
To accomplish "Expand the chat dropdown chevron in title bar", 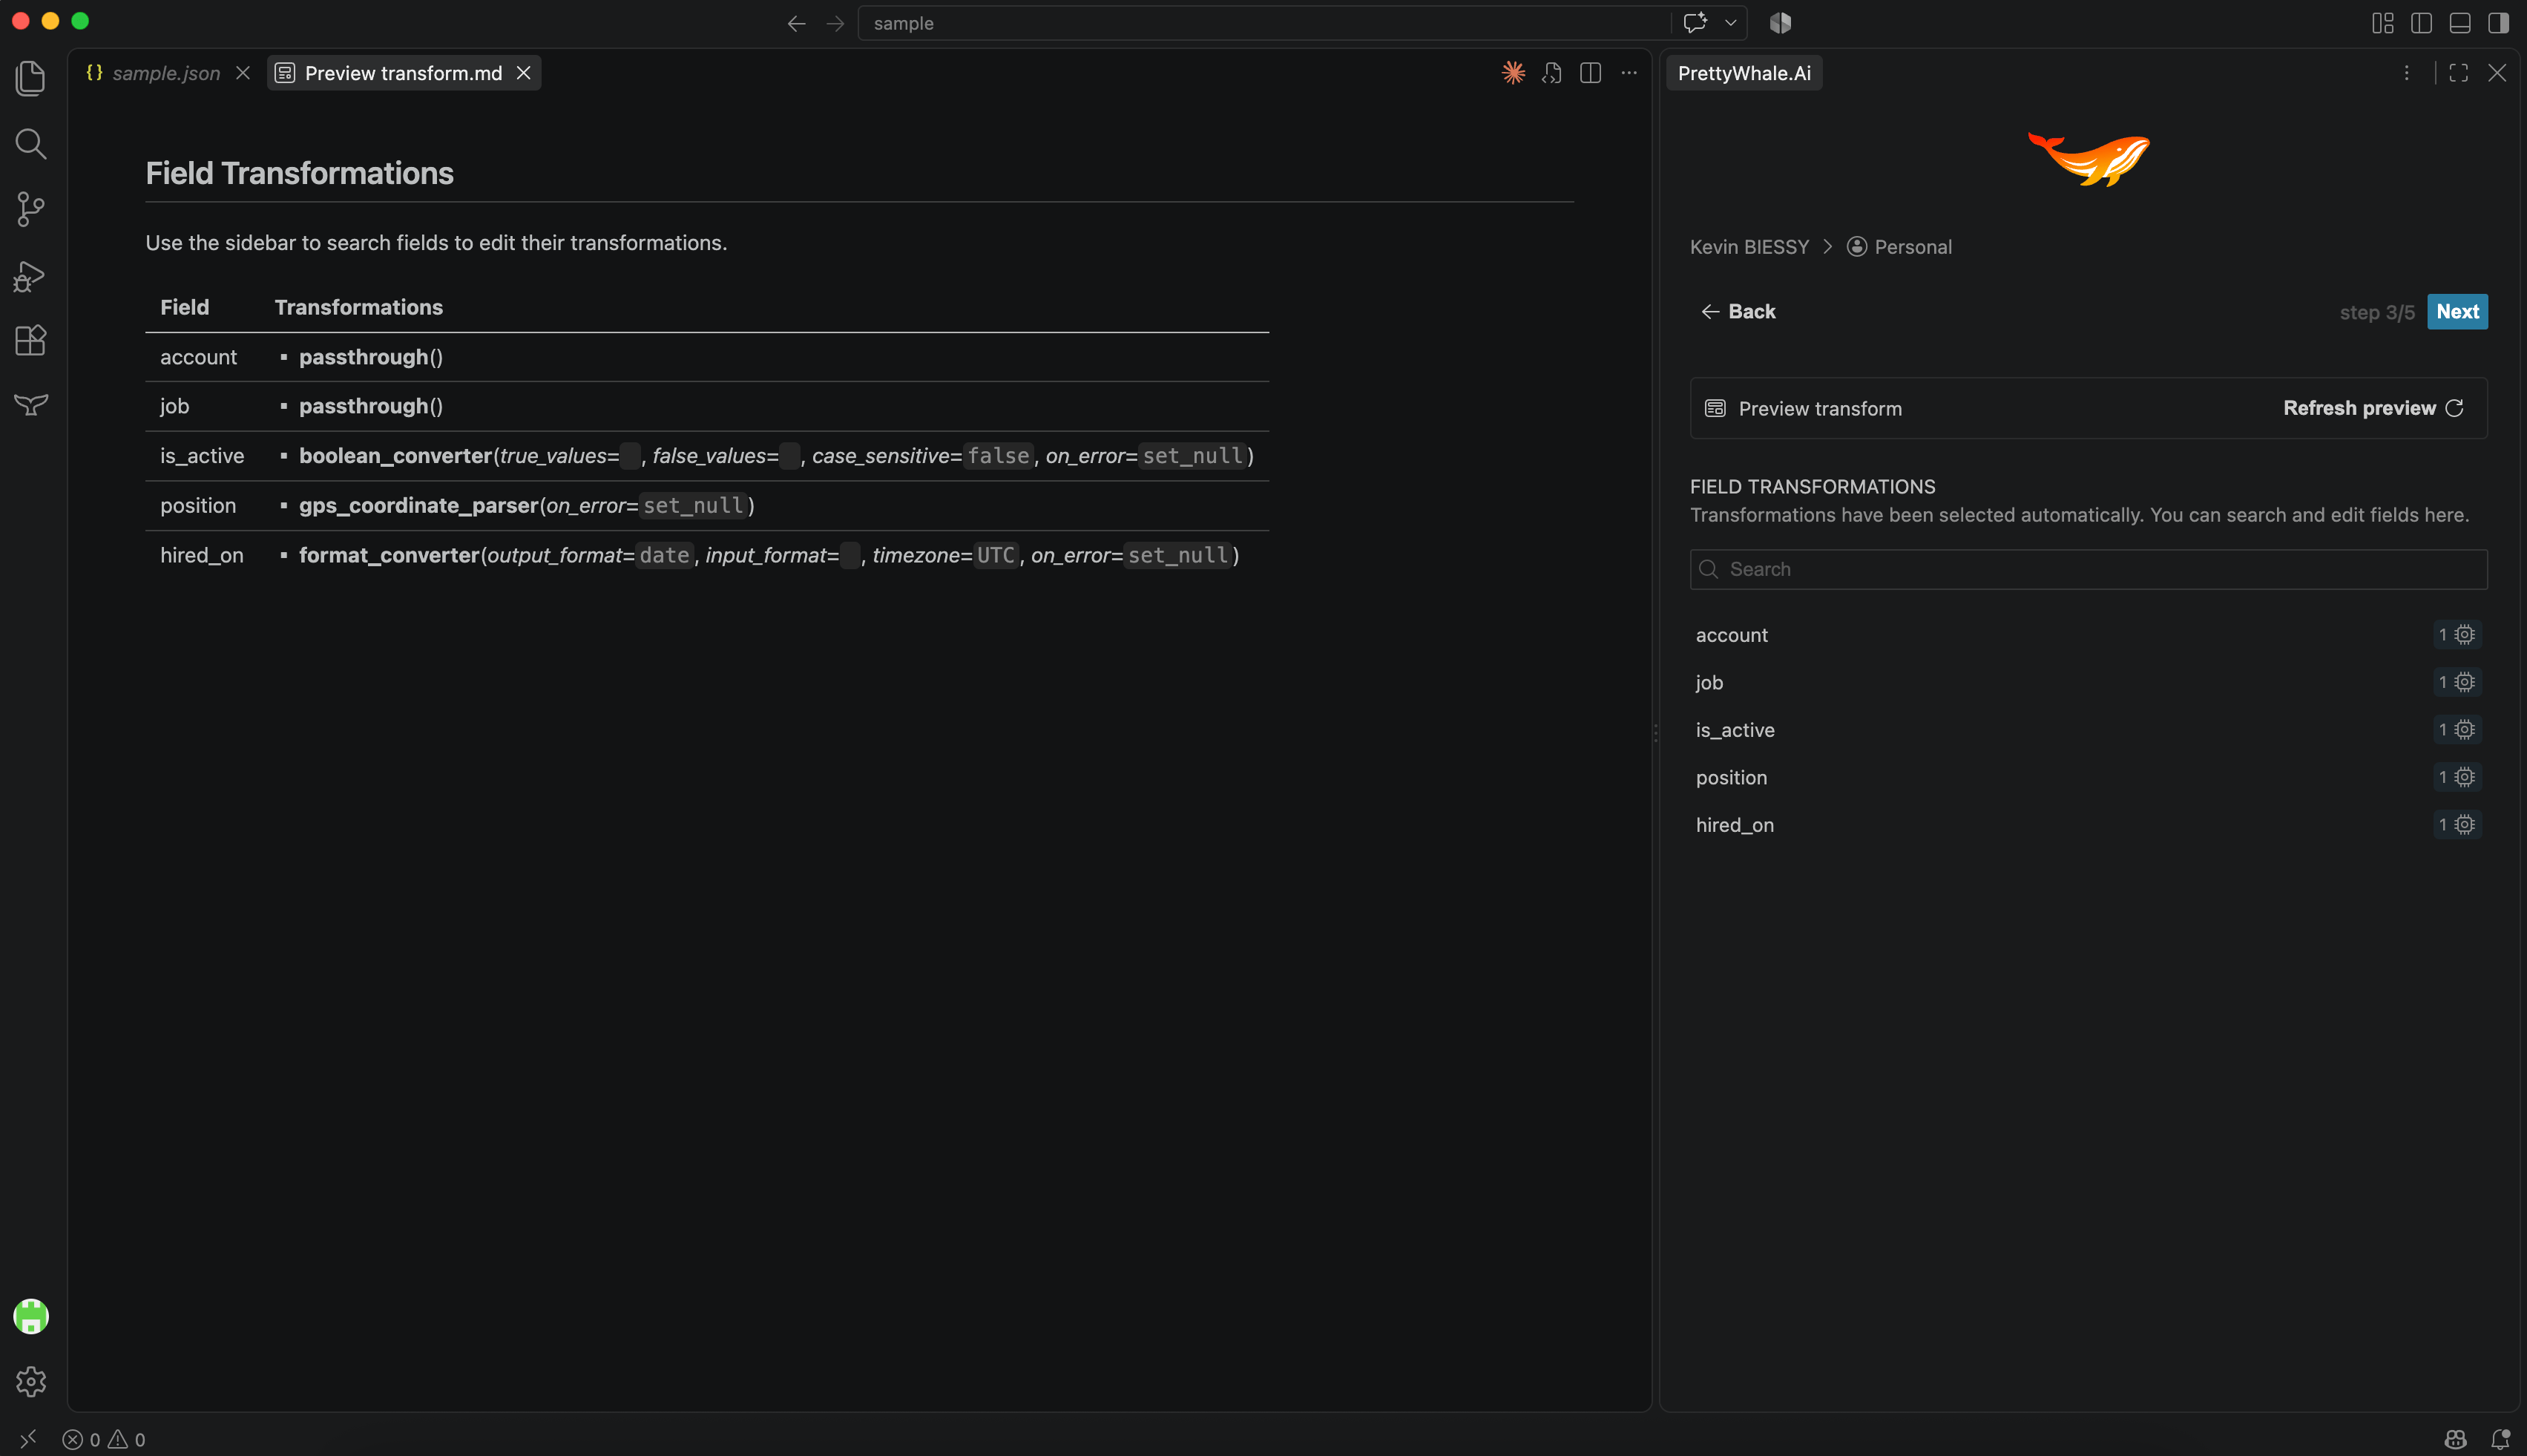I will [1730, 23].
